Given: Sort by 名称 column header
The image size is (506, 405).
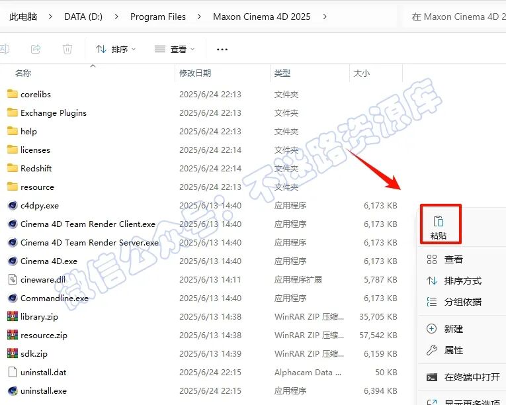Looking at the screenshot, I should pyautogui.click(x=23, y=73).
